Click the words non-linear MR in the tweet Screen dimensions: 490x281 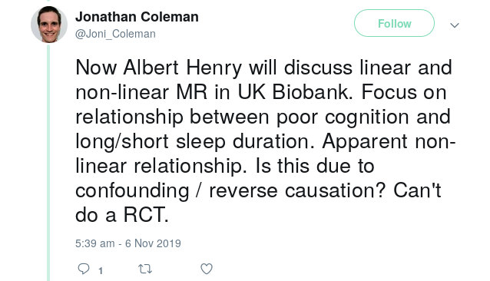tap(141, 92)
